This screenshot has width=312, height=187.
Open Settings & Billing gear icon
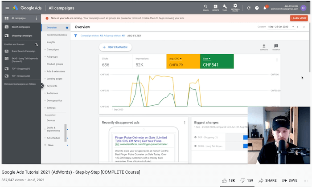coord(235,8)
